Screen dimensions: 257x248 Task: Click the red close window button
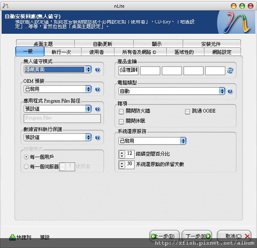pos(251,6)
